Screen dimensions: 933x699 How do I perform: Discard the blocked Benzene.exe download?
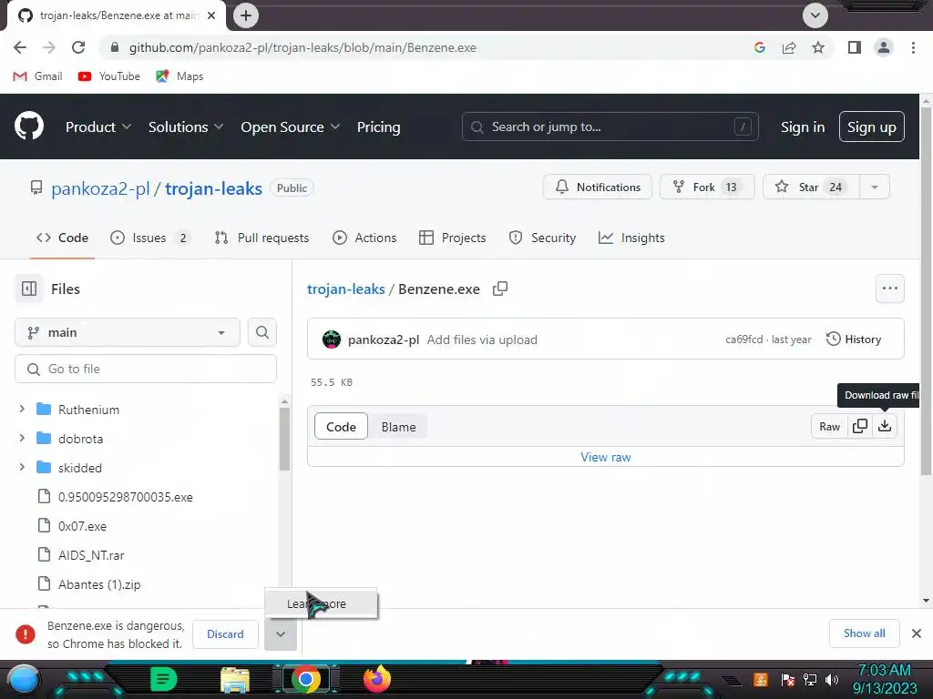226,634
